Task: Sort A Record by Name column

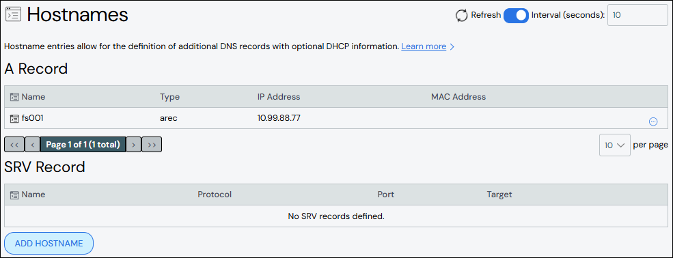Action: pyautogui.click(x=33, y=97)
